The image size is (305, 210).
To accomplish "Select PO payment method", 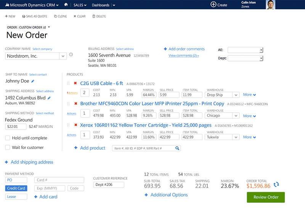I will 16,180.
